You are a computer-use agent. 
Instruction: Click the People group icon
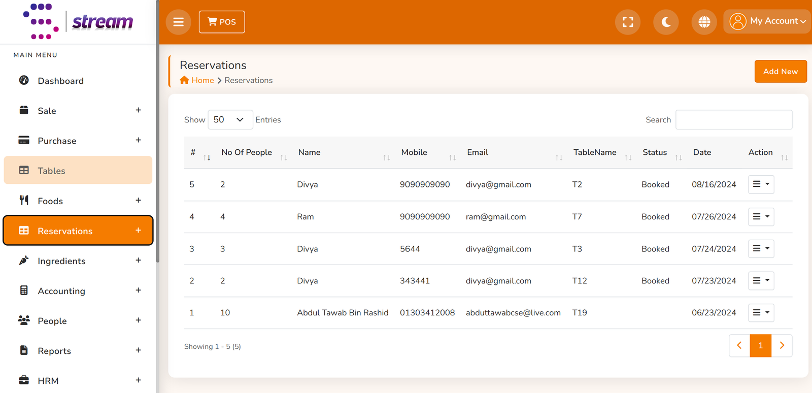[x=24, y=320]
